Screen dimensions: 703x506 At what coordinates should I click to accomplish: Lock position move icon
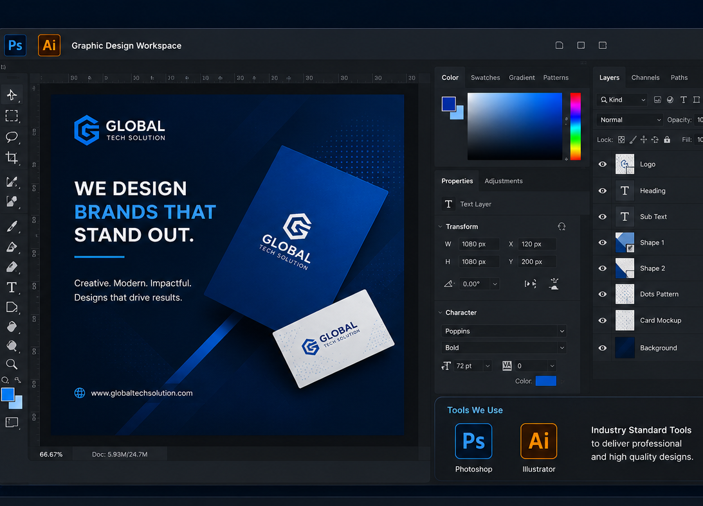[644, 140]
